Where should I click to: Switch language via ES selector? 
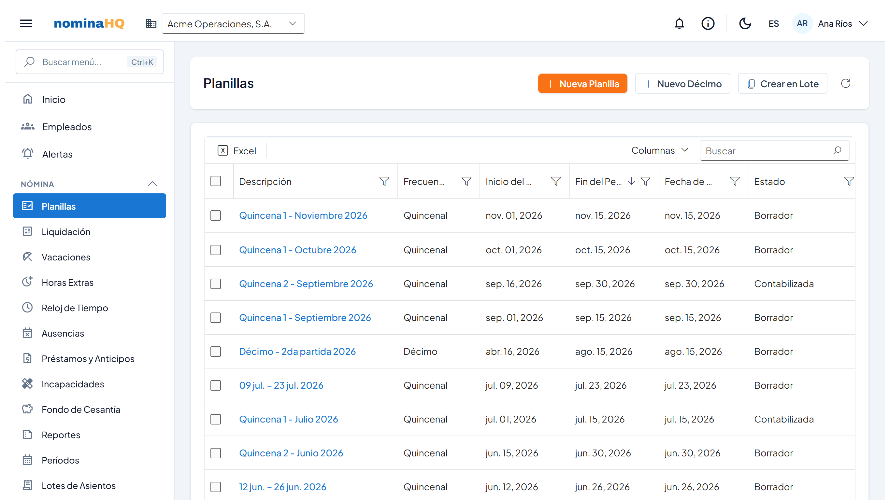(773, 23)
